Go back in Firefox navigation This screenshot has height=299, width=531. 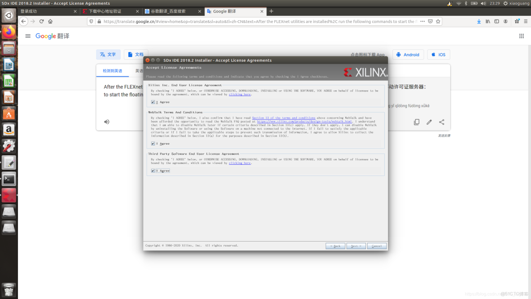tap(23, 22)
